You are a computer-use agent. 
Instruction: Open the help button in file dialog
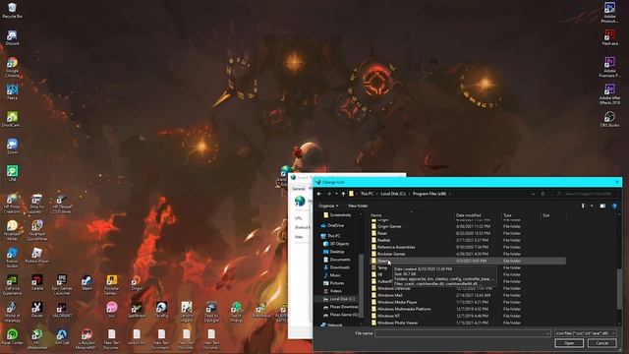[x=614, y=206]
